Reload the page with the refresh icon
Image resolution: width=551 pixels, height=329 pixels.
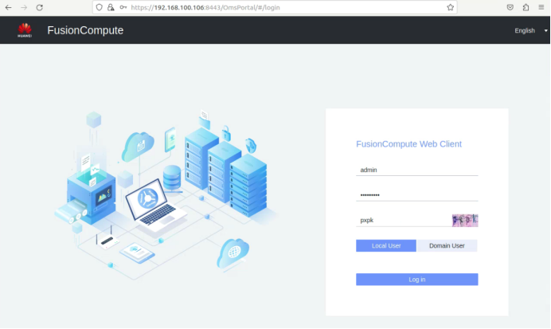39,7
